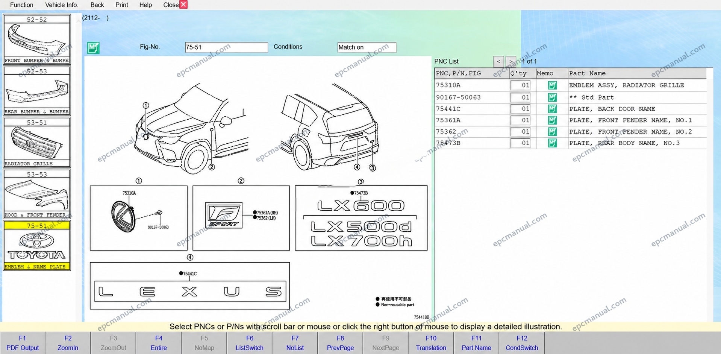
Task: Click 75441C label above LEXUS plate diagram
Action: (190, 273)
